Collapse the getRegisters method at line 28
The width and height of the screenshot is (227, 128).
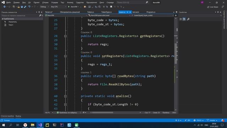pos(65,36)
